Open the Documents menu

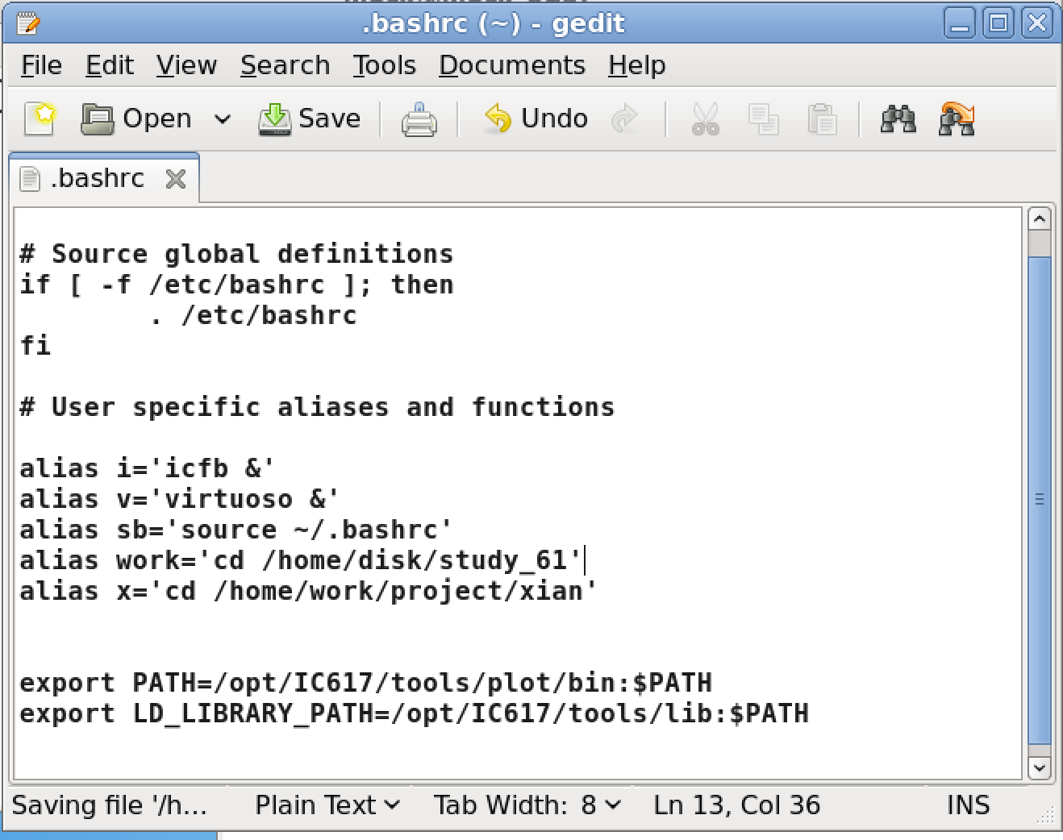tap(512, 65)
